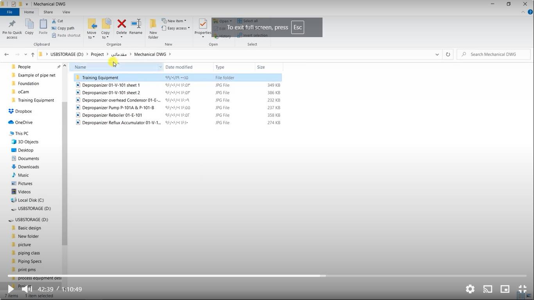
Task: Click Paste shortcut in the Clipboard group
Action: (66, 35)
